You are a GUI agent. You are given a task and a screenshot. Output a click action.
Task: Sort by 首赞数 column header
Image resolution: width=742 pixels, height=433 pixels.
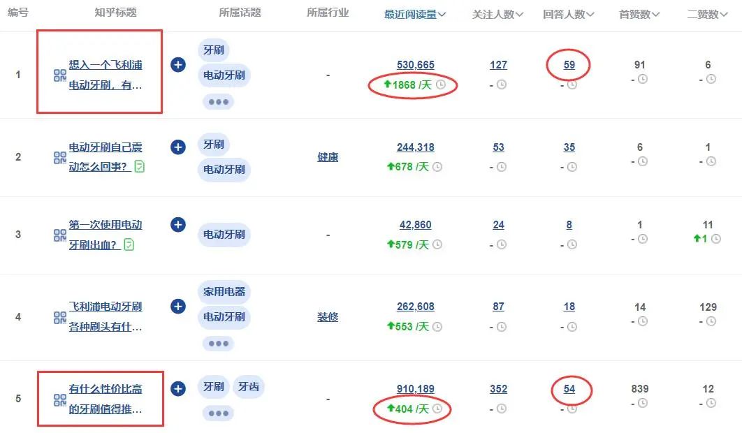[x=639, y=14]
